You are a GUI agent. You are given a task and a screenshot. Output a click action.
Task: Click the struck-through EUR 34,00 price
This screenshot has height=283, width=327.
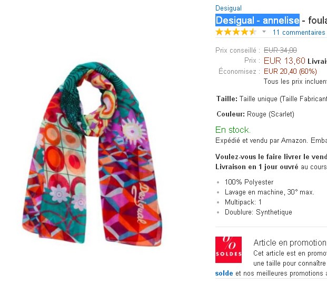[280, 50]
